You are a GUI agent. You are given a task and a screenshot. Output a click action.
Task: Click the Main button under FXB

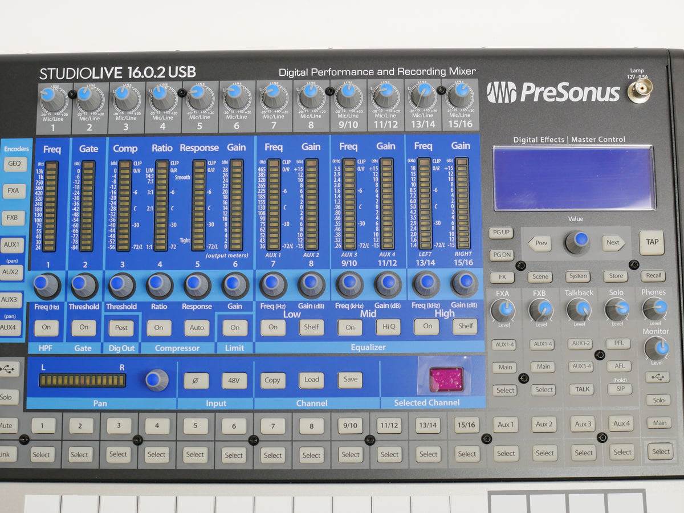click(x=543, y=367)
